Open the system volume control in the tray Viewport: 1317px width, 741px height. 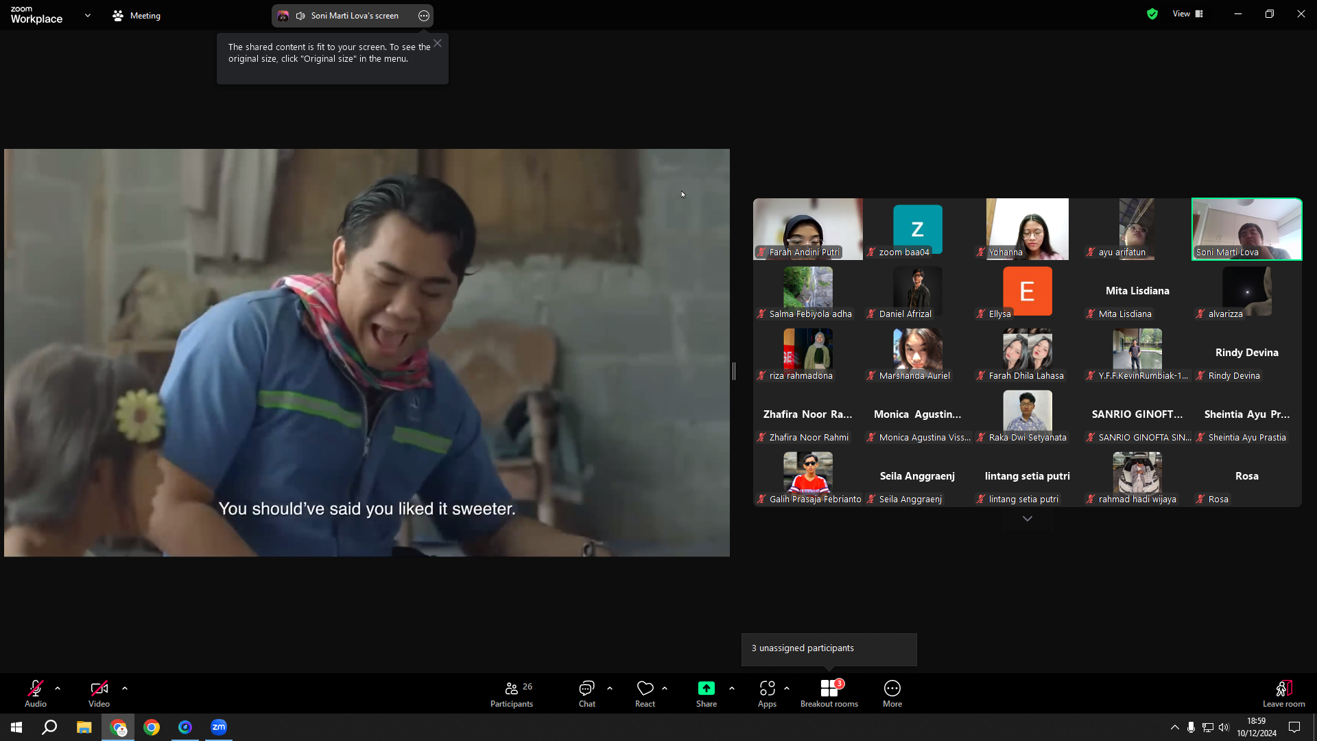tap(1224, 727)
